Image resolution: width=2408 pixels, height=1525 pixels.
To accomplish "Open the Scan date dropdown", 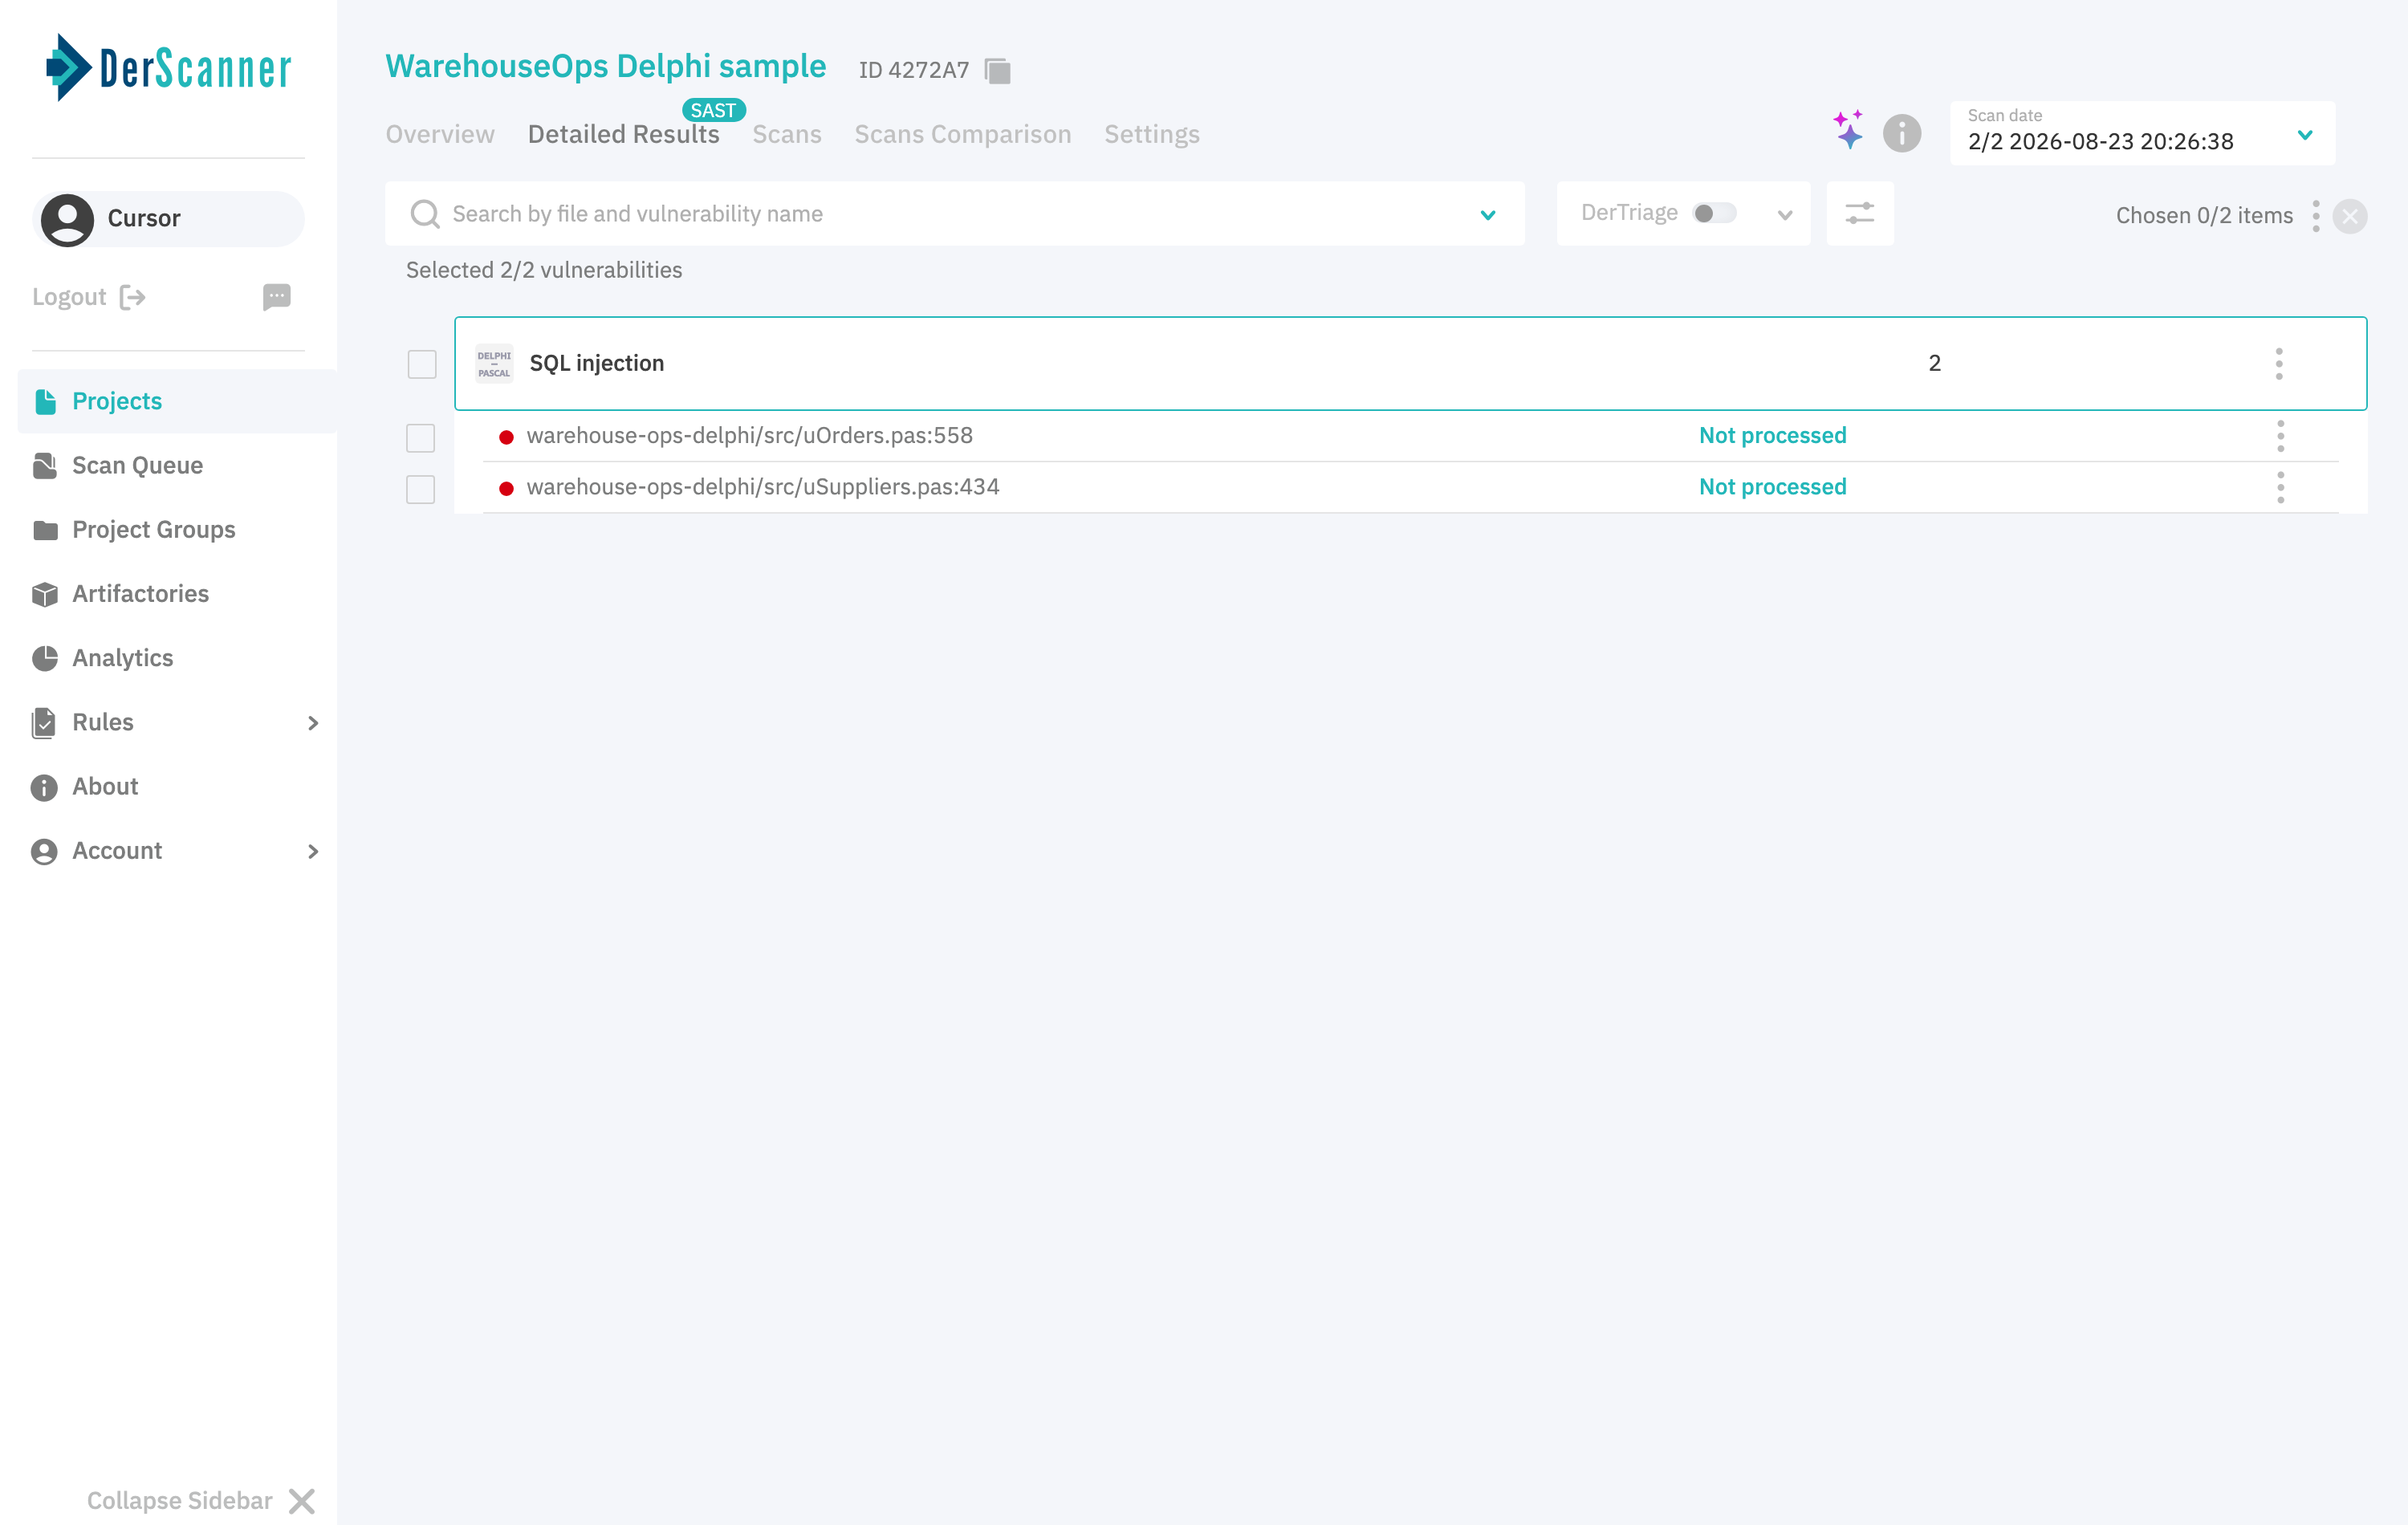I will (x=2142, y=133).
